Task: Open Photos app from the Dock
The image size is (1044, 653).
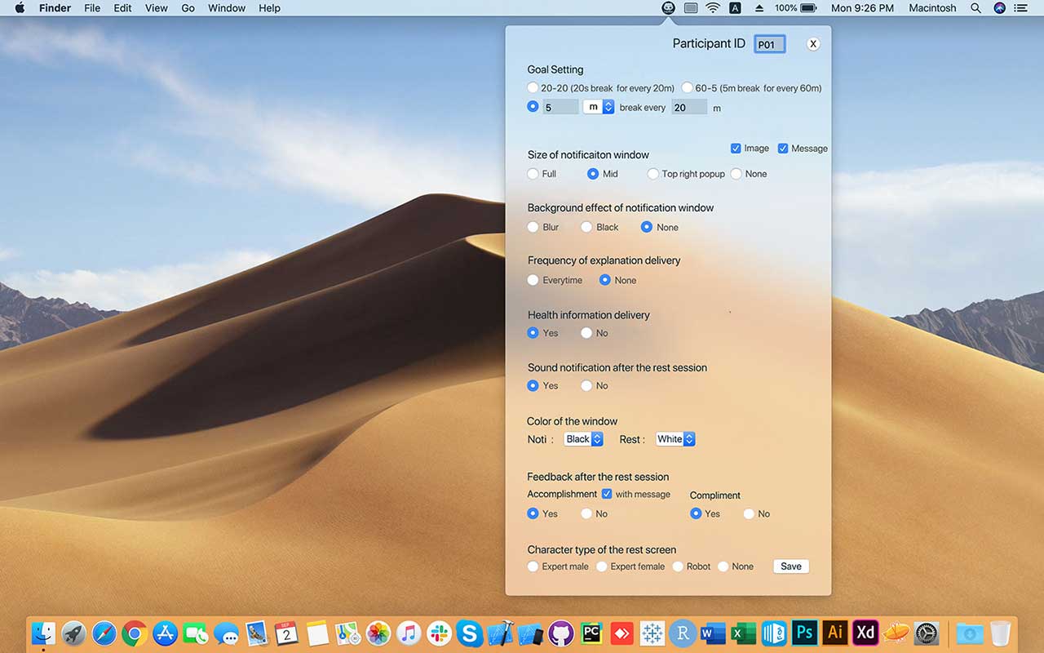Action: click(x=378, y=633)
